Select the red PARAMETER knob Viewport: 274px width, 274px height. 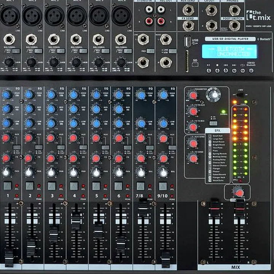(x=193, y=95)
